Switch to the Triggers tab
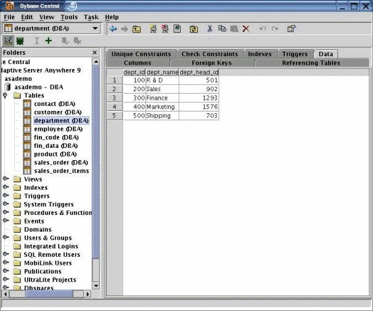The height and width of the screenshot is (311, 373). click(x=295, y=54)
